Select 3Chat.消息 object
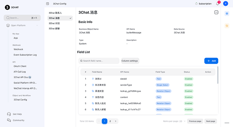Image resolution: width=233 pixels, height=127 pixels. pyautogui.click(x=60, y=18)
